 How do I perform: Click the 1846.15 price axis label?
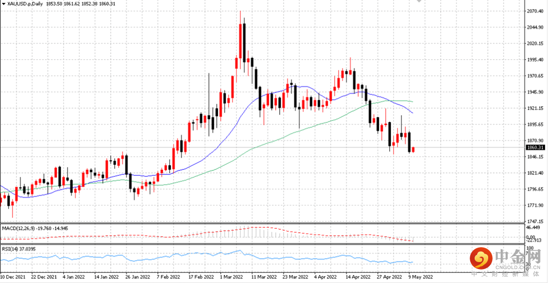[535, 157]
